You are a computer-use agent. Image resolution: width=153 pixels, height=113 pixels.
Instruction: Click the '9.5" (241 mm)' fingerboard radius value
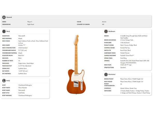click(23, 50)
